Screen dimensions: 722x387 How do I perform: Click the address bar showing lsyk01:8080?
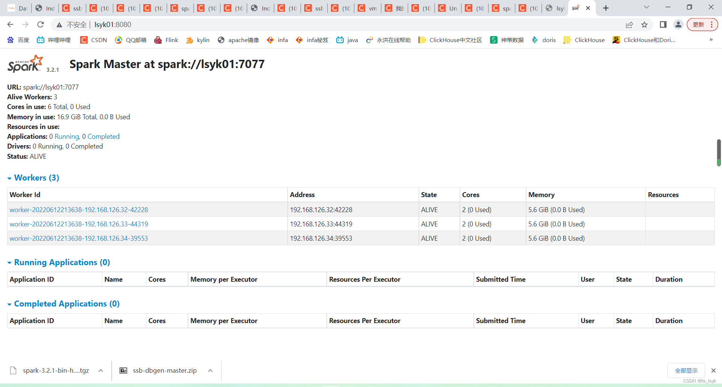(x=338, y=24)
